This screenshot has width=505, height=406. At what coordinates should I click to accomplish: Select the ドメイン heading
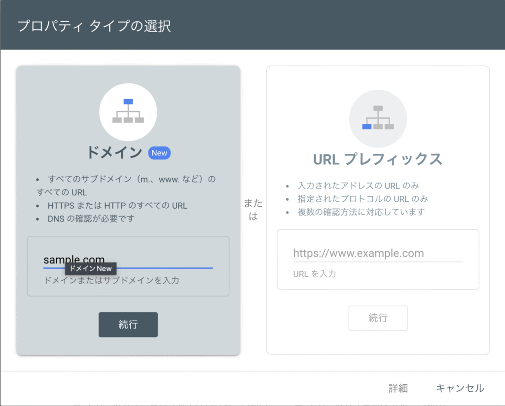pyautogui.click(x=114, y=152)
